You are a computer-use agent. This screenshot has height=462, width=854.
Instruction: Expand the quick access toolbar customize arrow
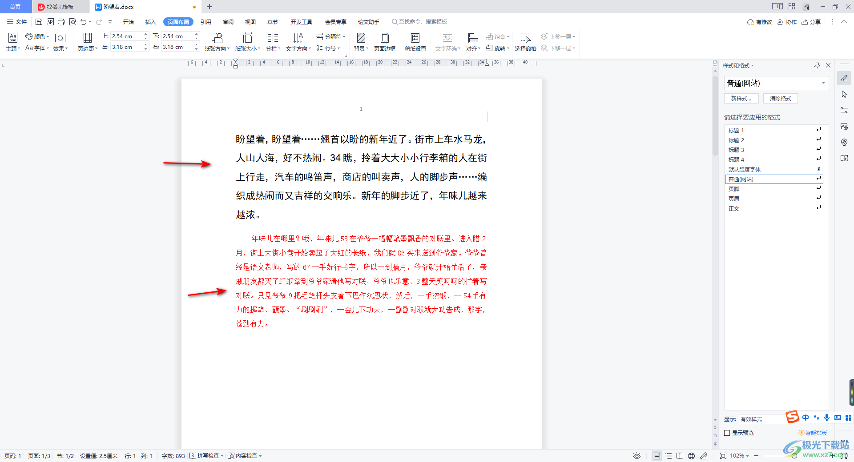(x=110, y=22)
